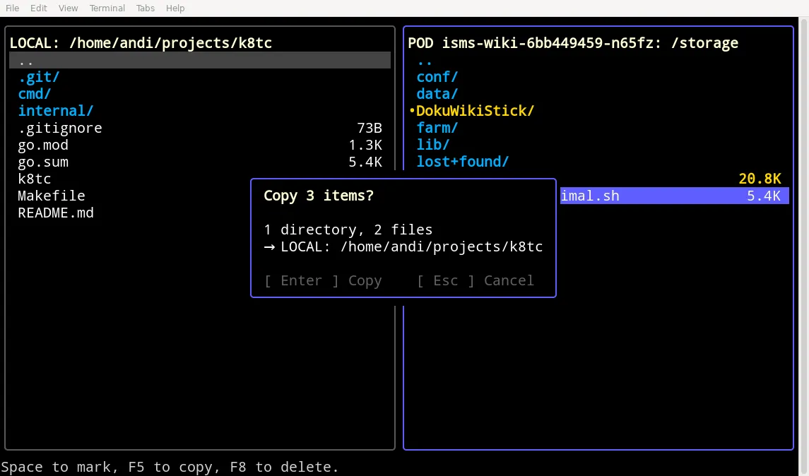Screen dimensions: 809x476
Task: Open the Edit menu
Action: click(38, 8)
